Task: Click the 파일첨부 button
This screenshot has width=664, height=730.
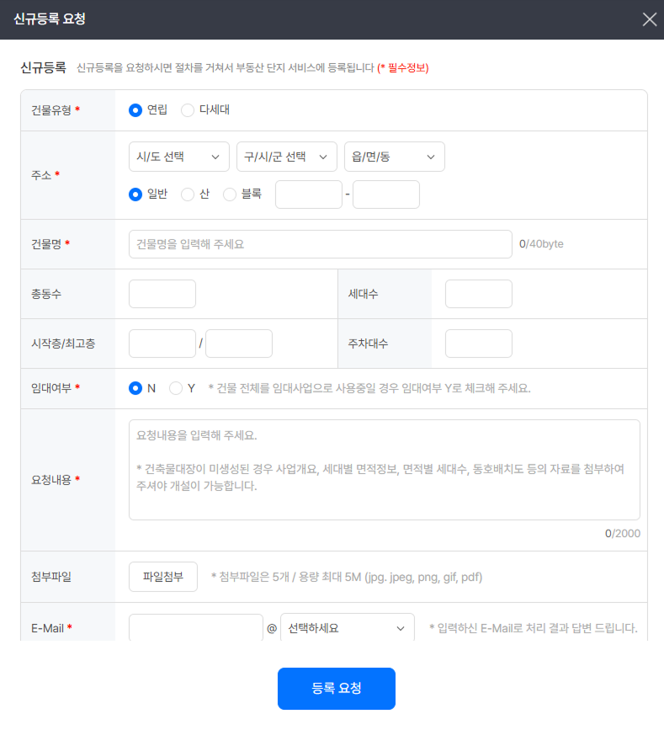Action: click(163, 577)
